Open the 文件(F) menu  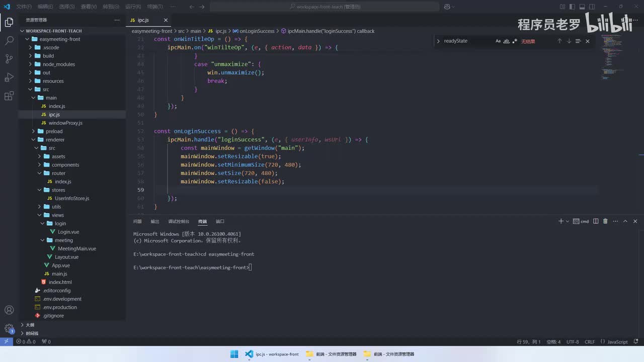24,7
